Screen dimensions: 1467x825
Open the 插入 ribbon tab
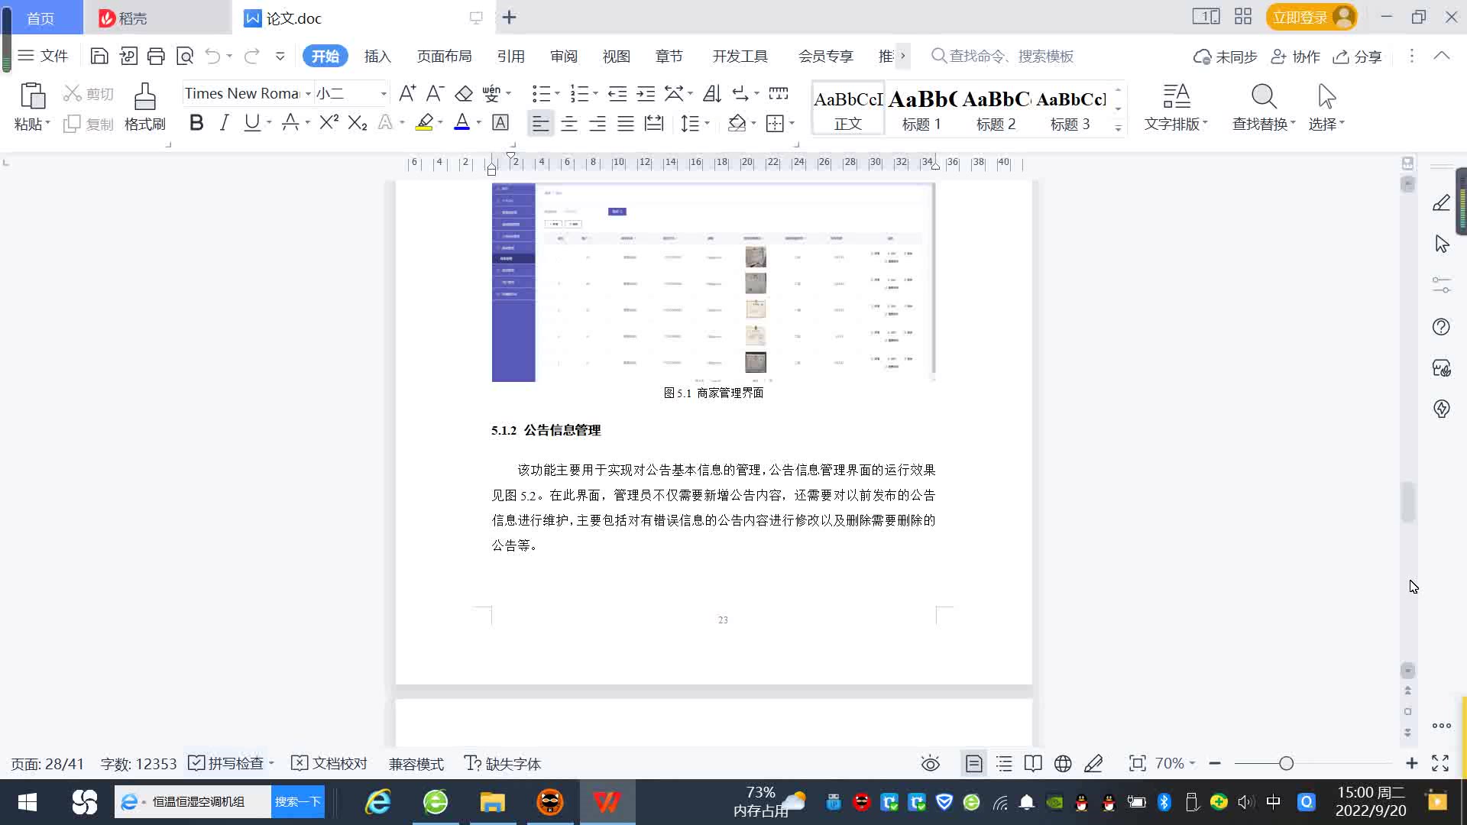pyautogui.click(x=377, y=57)
